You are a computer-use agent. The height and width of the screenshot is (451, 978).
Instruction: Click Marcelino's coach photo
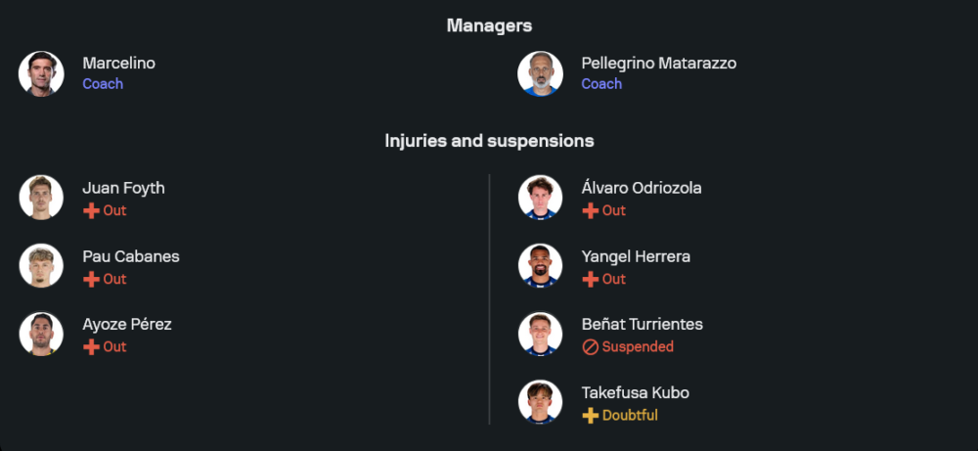pyautogui.click(x=41, y=73)
